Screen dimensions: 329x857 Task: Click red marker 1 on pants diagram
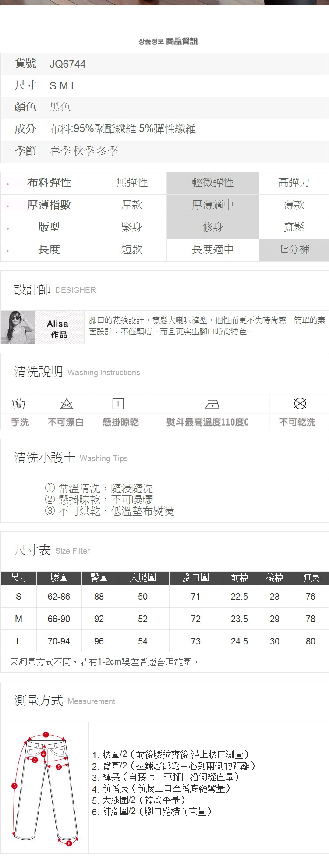coord(46,735)
